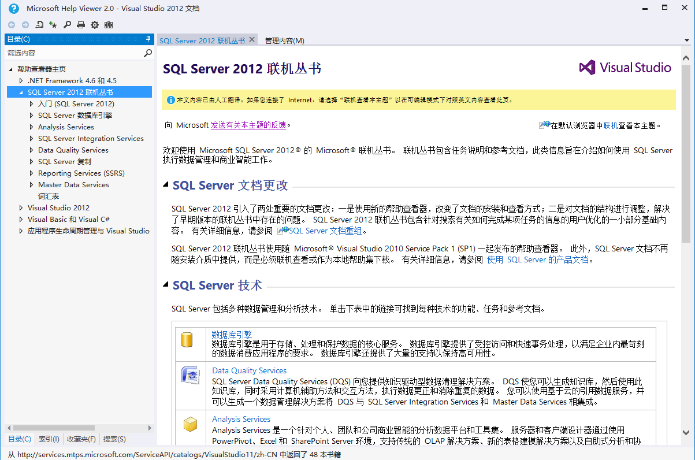Select Master Data Services tree item
The image size is (695, 460).
[x=73, y=185]
